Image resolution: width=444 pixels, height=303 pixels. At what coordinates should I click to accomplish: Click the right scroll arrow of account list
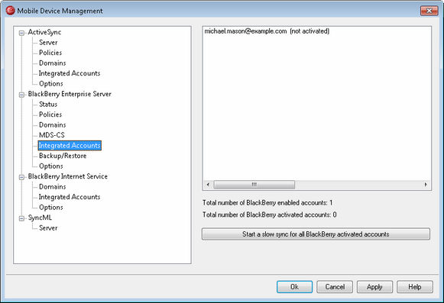[x=426, y=185]
